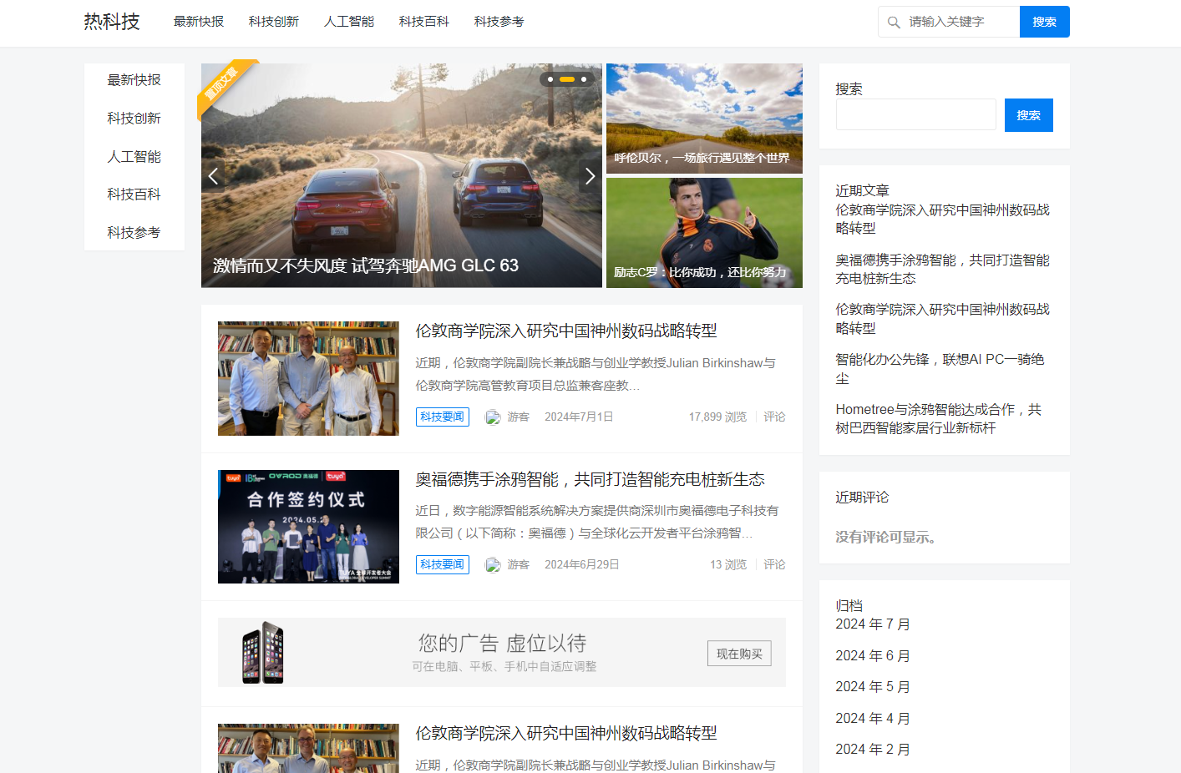The width and height of the screenshot is (1181, 773).
Task: Click the 17,899 浏览 view count
Action: tap(717, 417)
